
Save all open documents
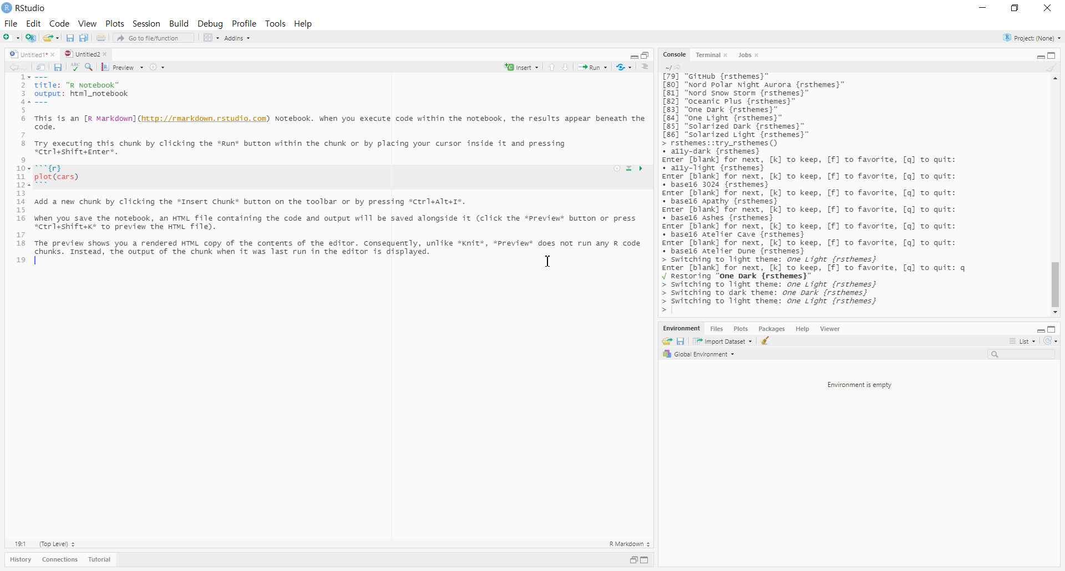click(x=84, y=38)
